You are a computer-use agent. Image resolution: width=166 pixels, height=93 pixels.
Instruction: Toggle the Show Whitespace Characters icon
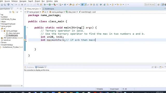97,5
